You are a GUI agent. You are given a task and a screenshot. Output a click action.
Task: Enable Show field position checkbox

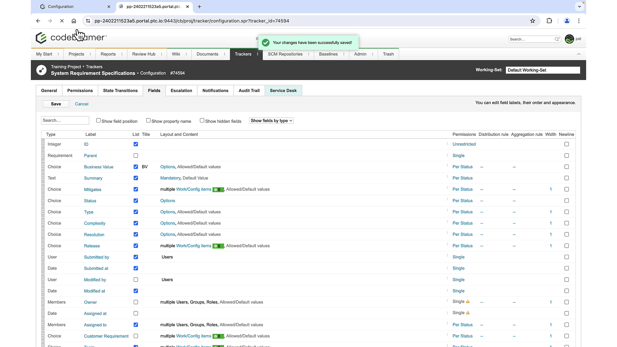[x=98, y=120]
